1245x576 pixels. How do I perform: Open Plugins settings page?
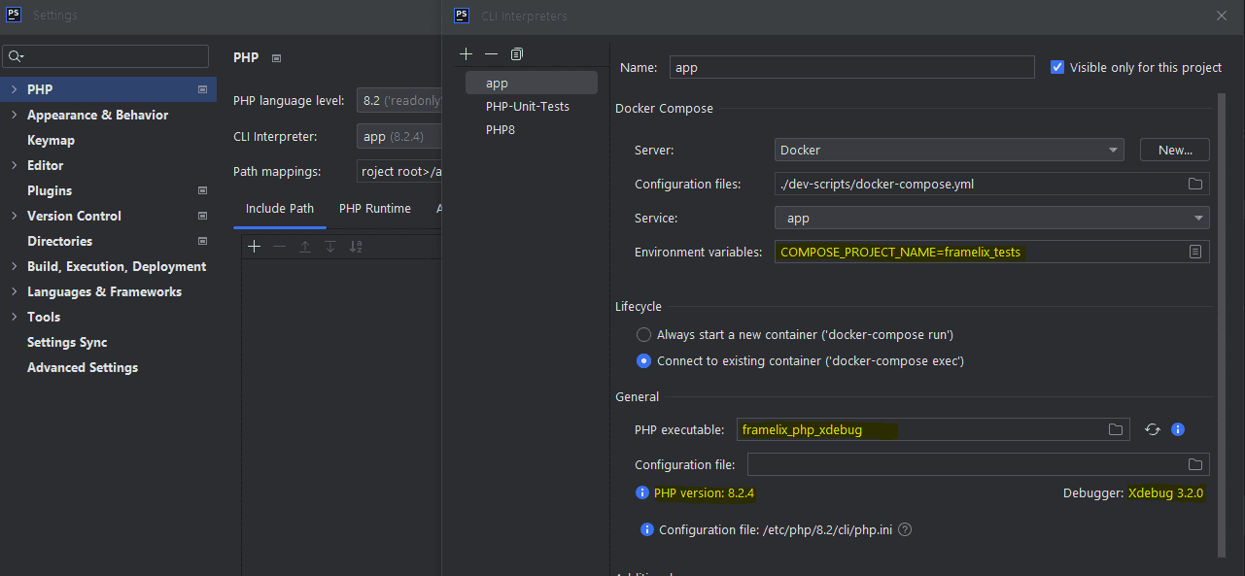50,190
